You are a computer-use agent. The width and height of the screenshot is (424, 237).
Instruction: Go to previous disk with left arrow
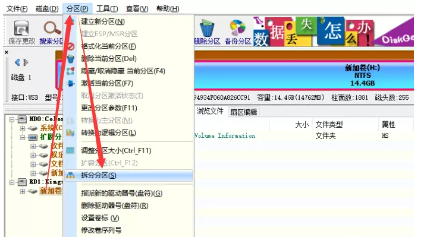17,62
